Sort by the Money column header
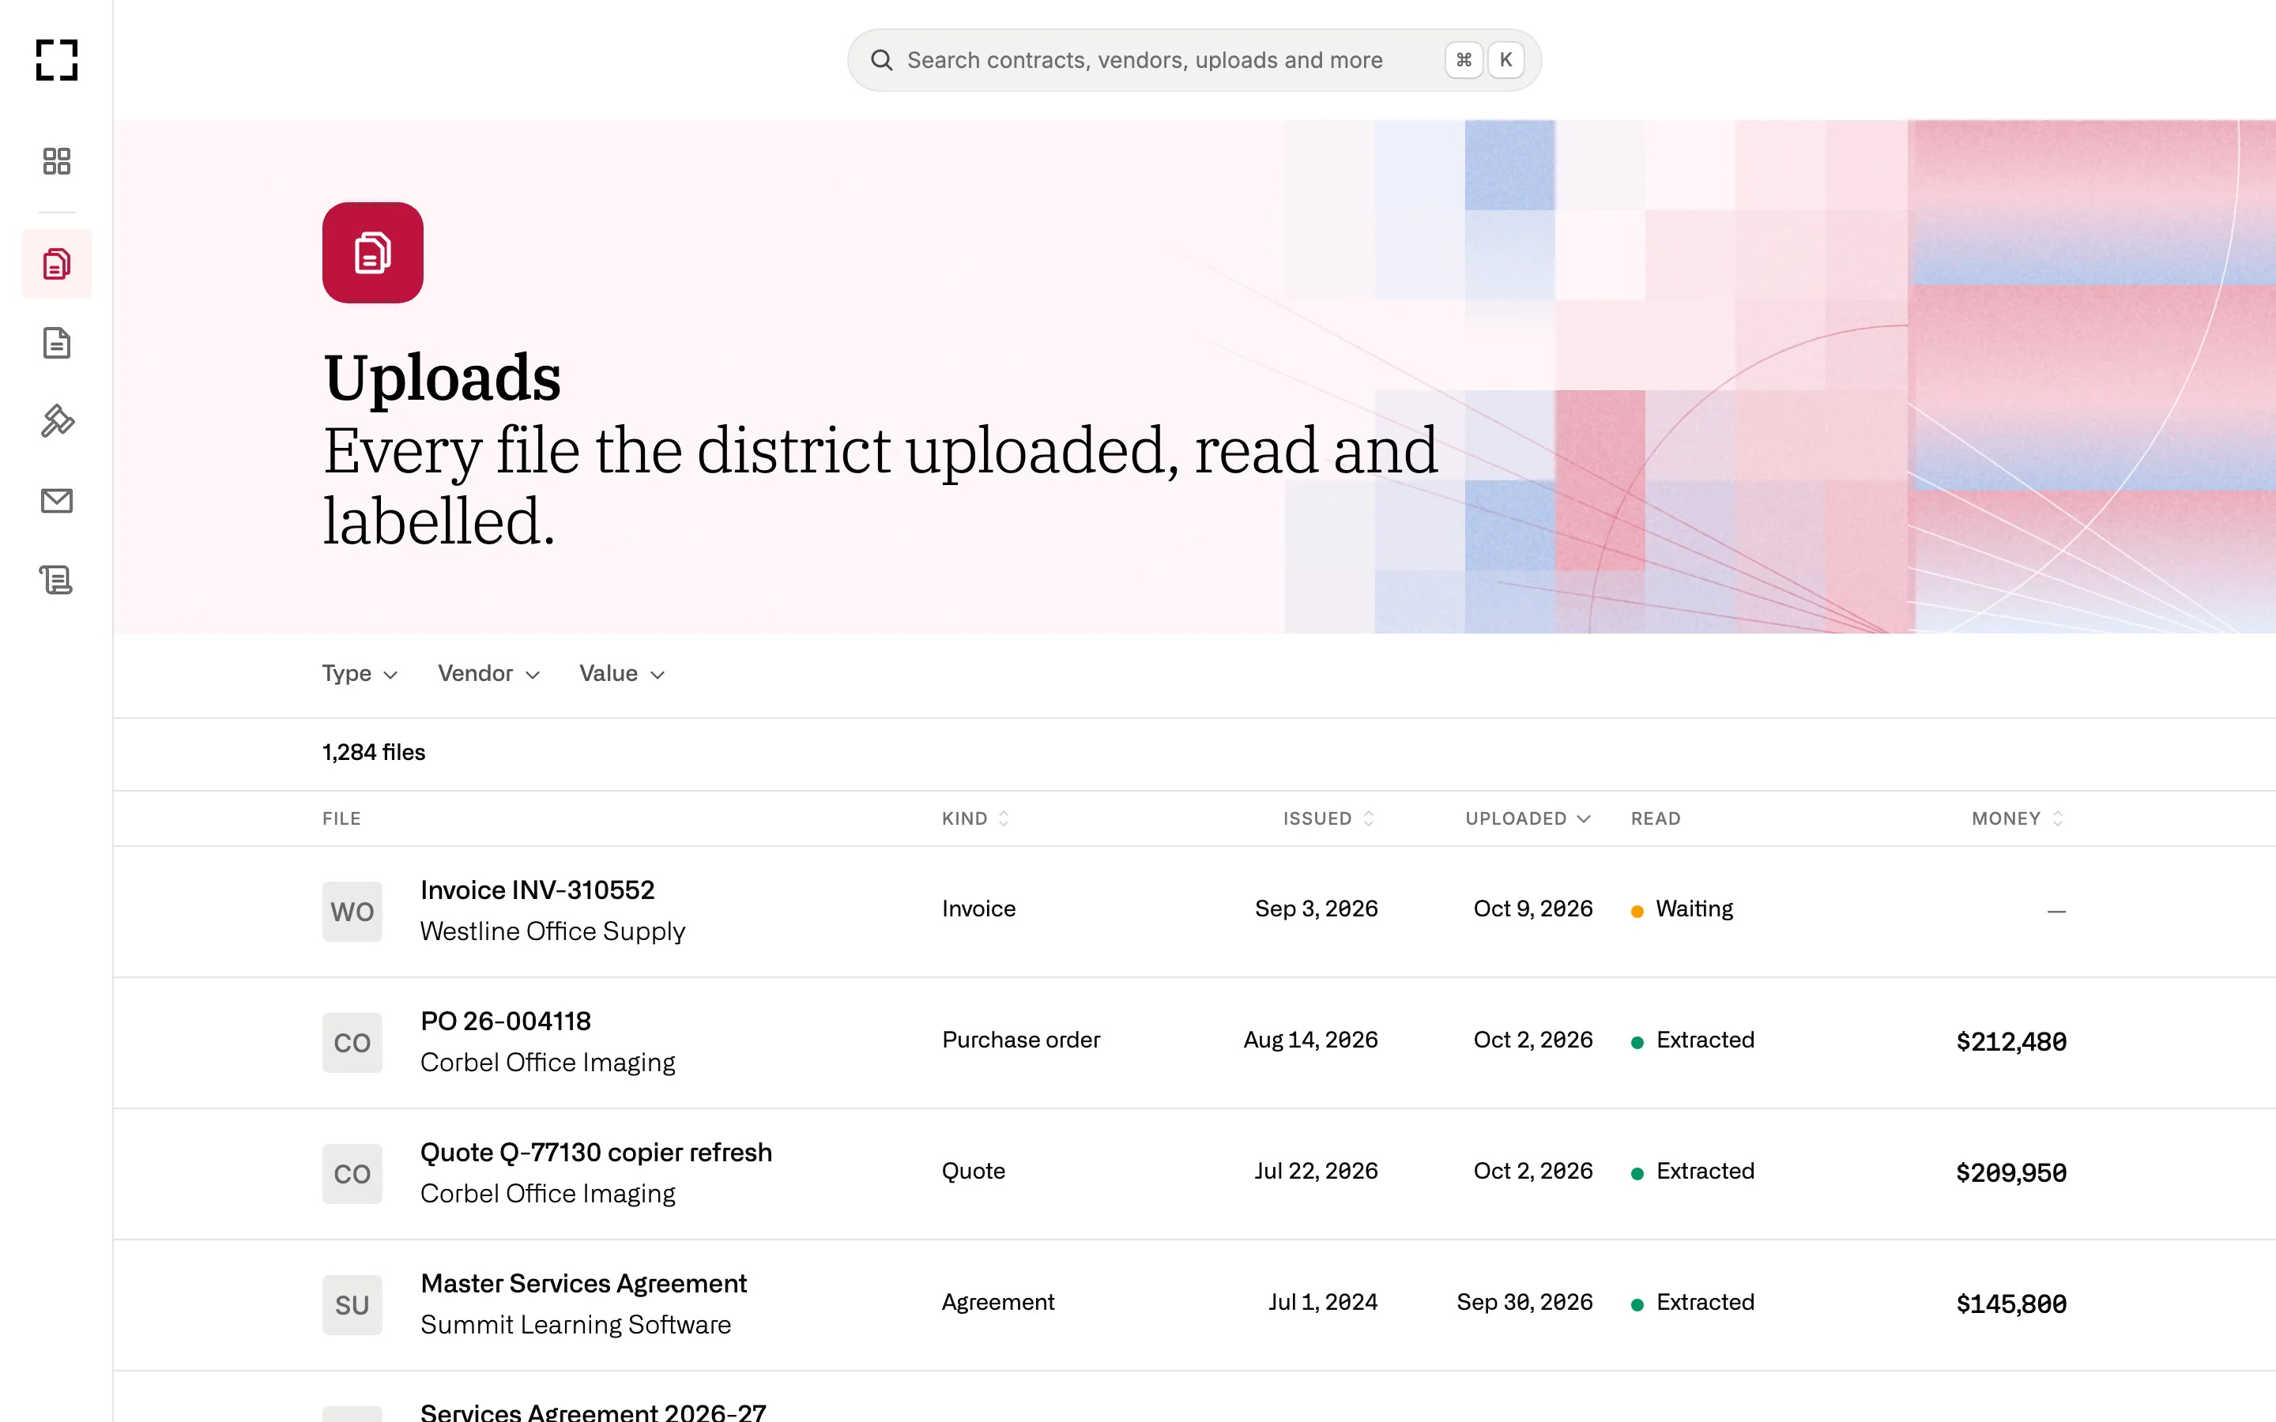 (x=2018, y=818)
